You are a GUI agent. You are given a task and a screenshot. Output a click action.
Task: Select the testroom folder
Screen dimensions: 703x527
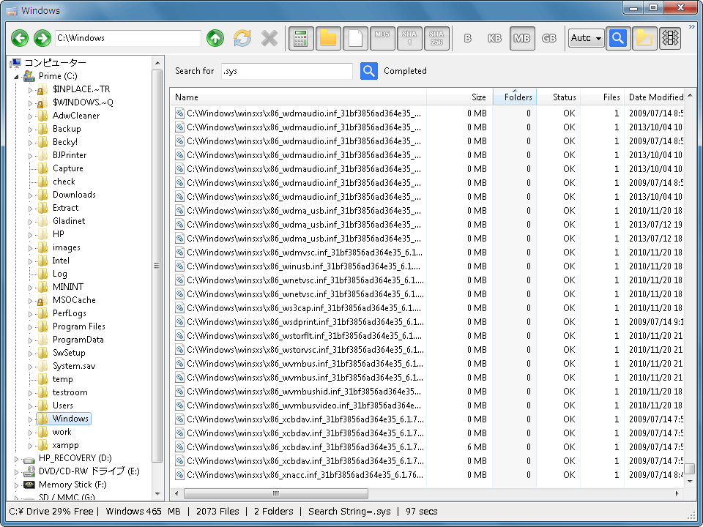pos(70,392)
